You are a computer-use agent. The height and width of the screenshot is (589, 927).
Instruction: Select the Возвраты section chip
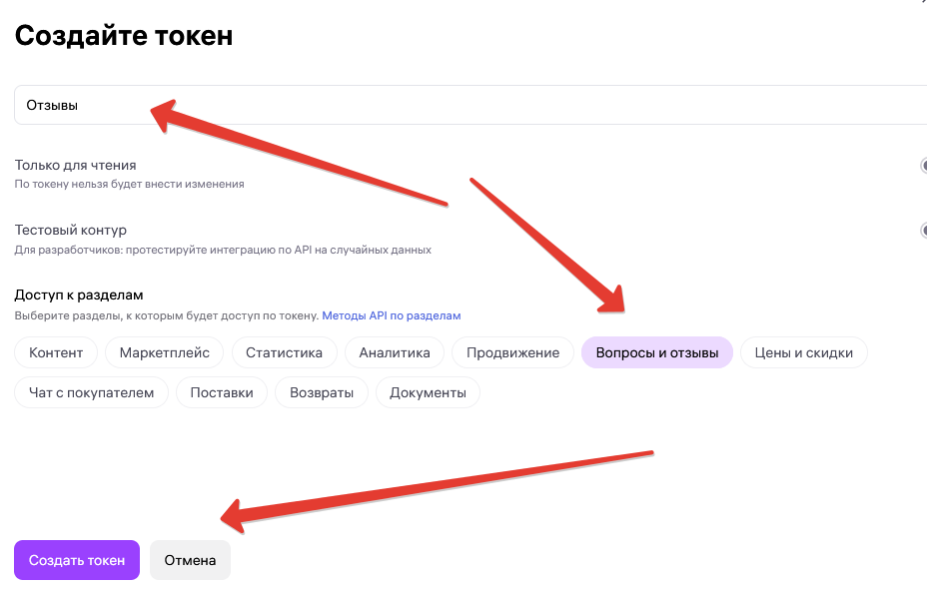[x=322, y=393]
